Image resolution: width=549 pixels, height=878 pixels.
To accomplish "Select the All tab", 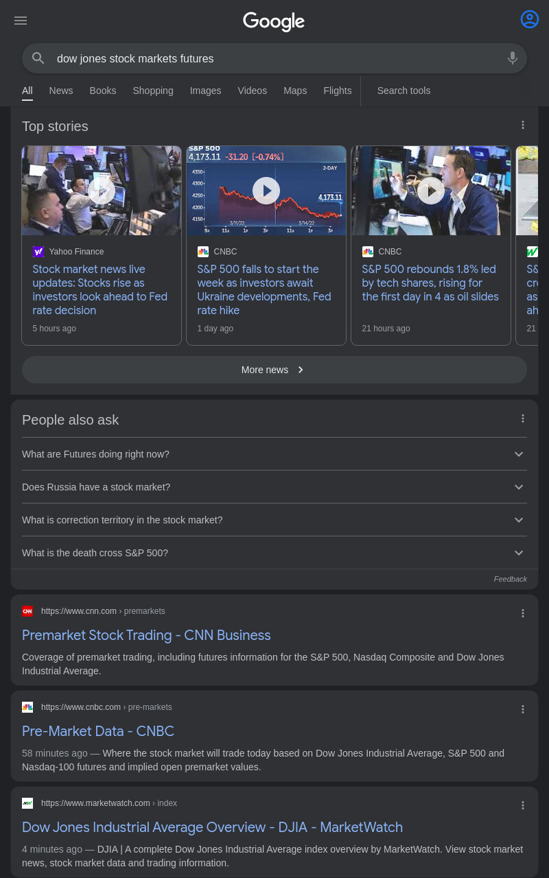I will point(27,91).
